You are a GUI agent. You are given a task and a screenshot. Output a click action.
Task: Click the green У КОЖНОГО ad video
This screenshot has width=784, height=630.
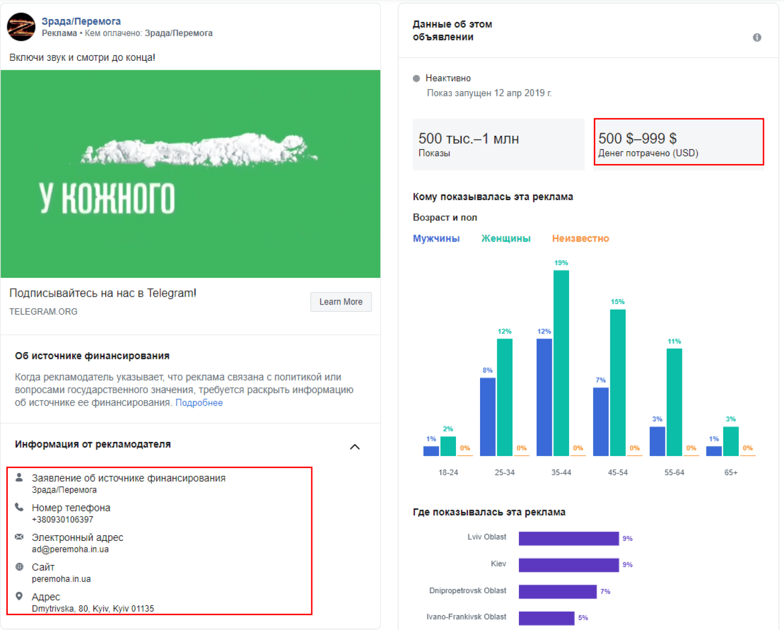click(190, 174)
